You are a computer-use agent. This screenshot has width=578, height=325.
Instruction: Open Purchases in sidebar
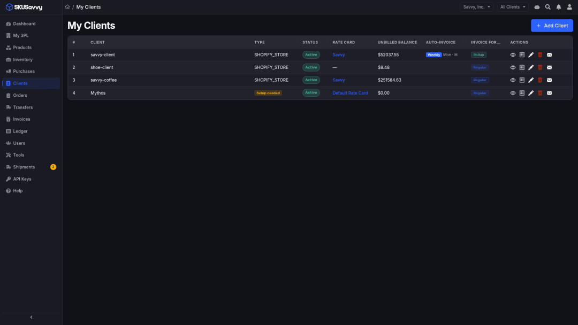pyautogui.click(x=31, y=72)
